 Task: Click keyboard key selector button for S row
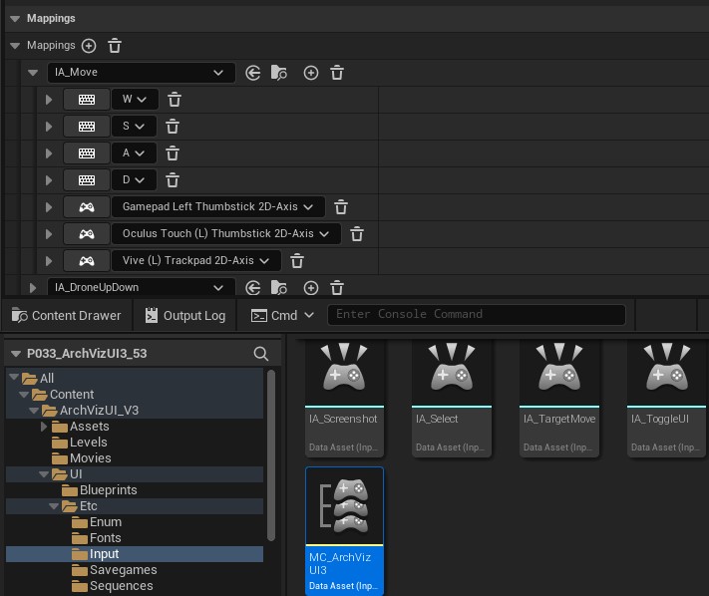pyautogui.click(x=87, y=127)
